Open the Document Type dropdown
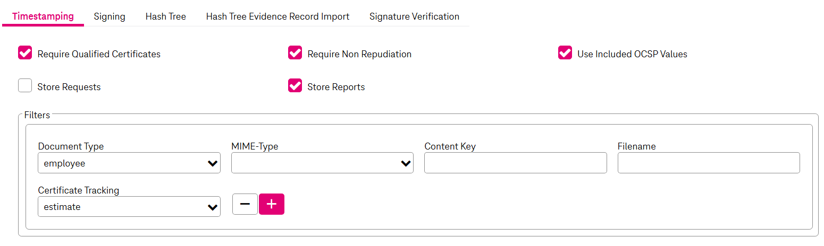Image resolution: width=824 pixels, height=246 pixels. pos(129,163)
